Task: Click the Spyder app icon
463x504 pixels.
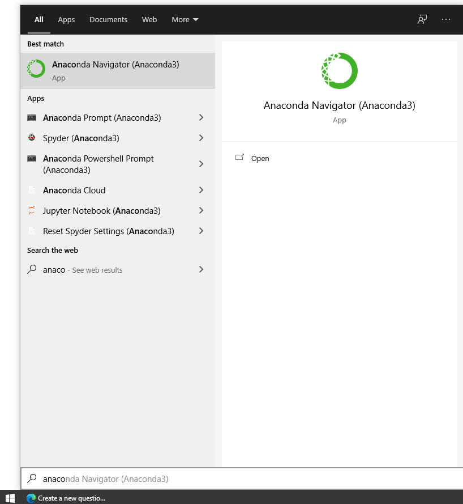Action: [32, 138]
